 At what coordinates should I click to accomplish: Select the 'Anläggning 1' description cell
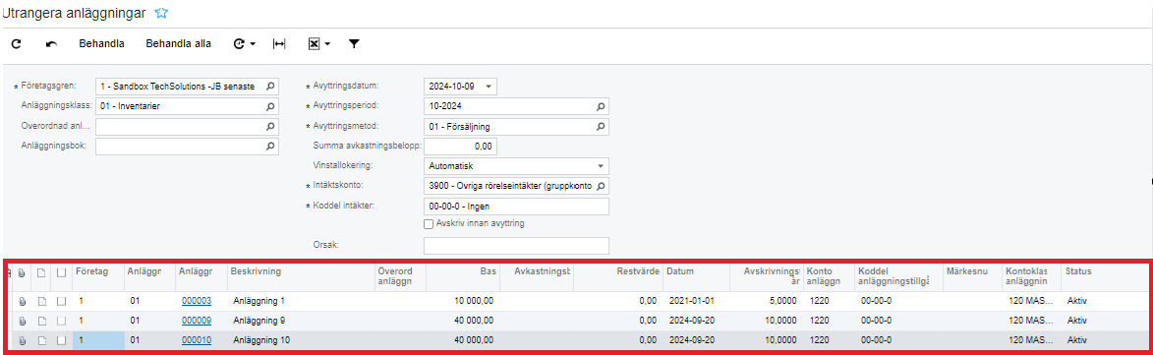click(259, 301)
